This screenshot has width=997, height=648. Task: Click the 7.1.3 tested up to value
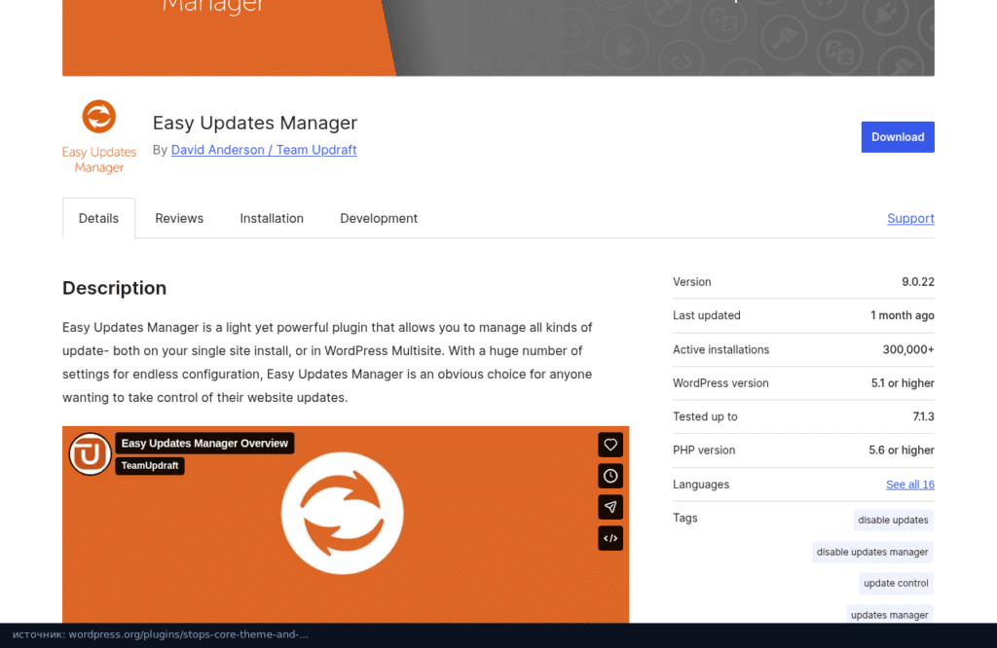point(923,416)
